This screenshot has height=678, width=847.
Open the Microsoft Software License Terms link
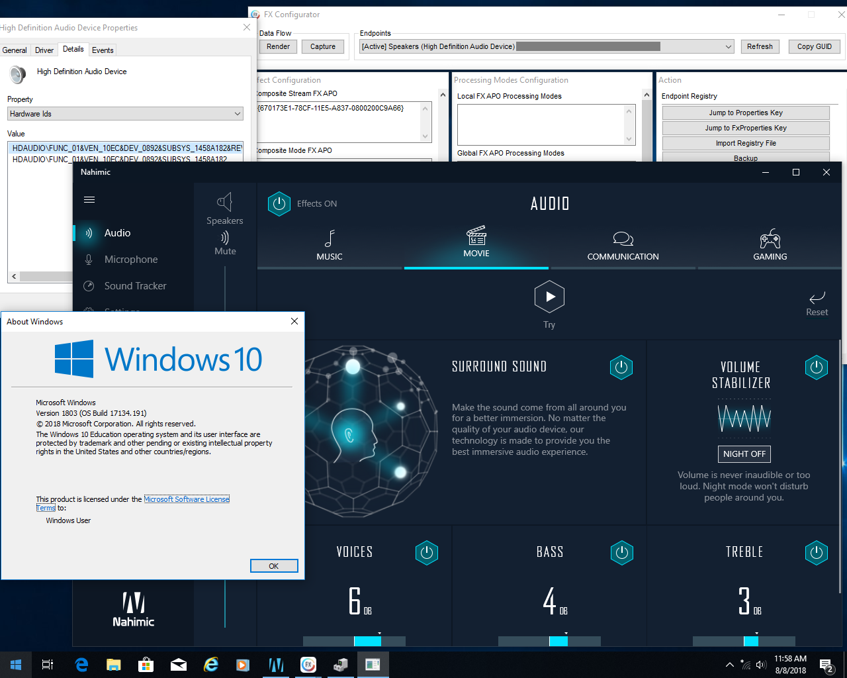click(x=187, y=499)
